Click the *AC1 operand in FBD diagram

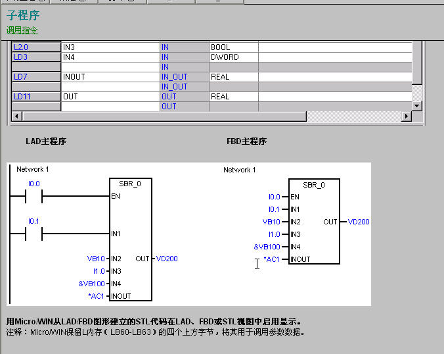[x=271, y=259]
